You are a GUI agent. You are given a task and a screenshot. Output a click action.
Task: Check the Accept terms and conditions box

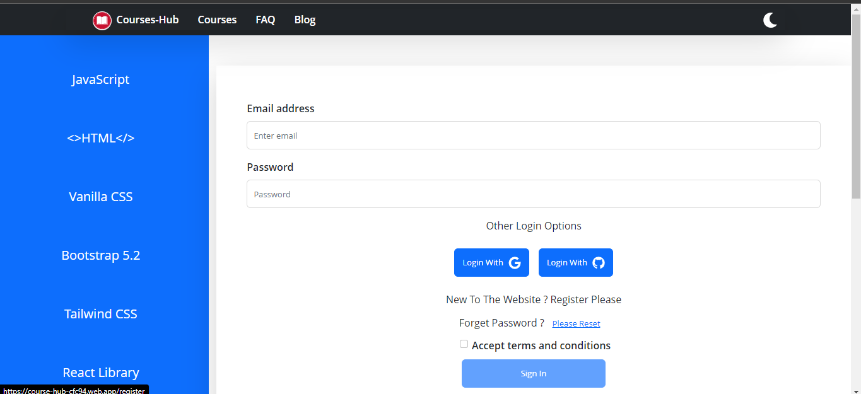coord(464,344)
